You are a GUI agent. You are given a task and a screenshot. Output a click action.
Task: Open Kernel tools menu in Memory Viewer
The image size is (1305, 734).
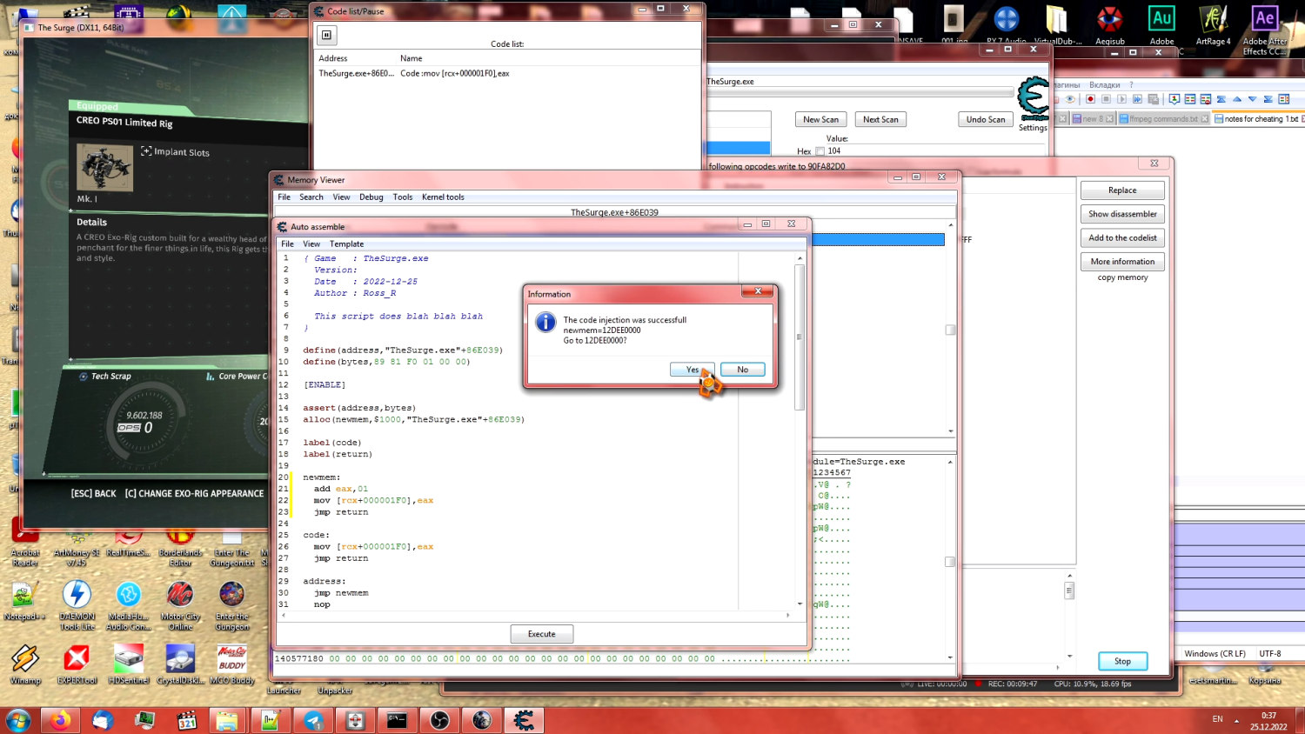443,197
